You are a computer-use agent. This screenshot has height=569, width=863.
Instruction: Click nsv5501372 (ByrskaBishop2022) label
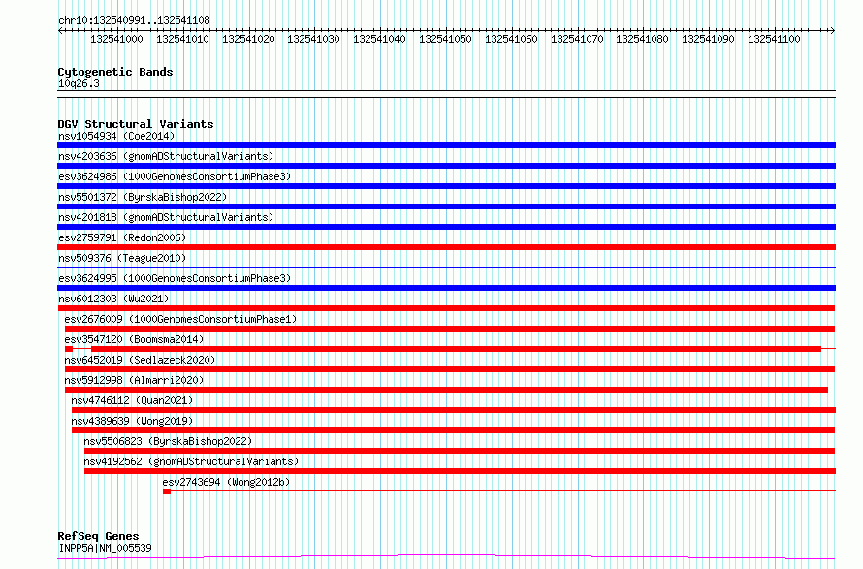[x=143, y=197]
